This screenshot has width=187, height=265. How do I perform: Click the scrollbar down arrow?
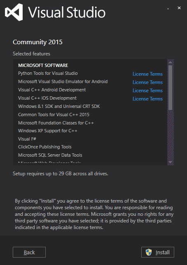pyautogui.click(x=171, y=162)
